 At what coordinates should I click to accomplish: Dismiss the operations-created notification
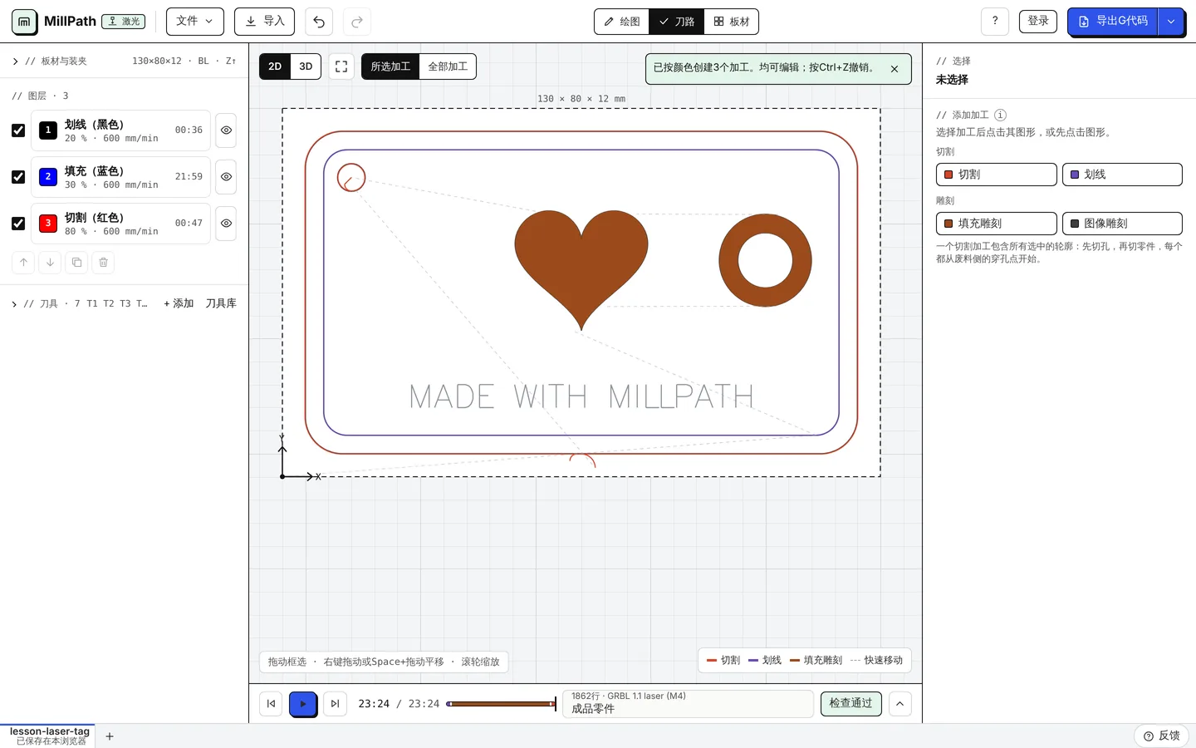pos(895,69)
